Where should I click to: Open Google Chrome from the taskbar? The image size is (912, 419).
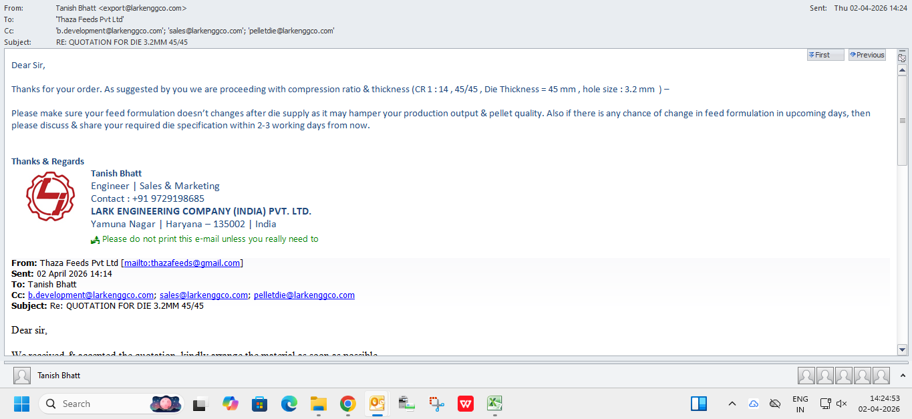pyautogui.click(x=347, y=404)
